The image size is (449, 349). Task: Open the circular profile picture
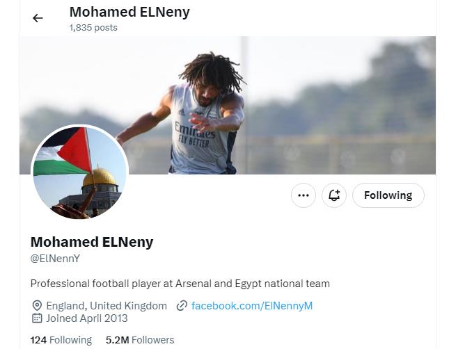click(80, 172)
